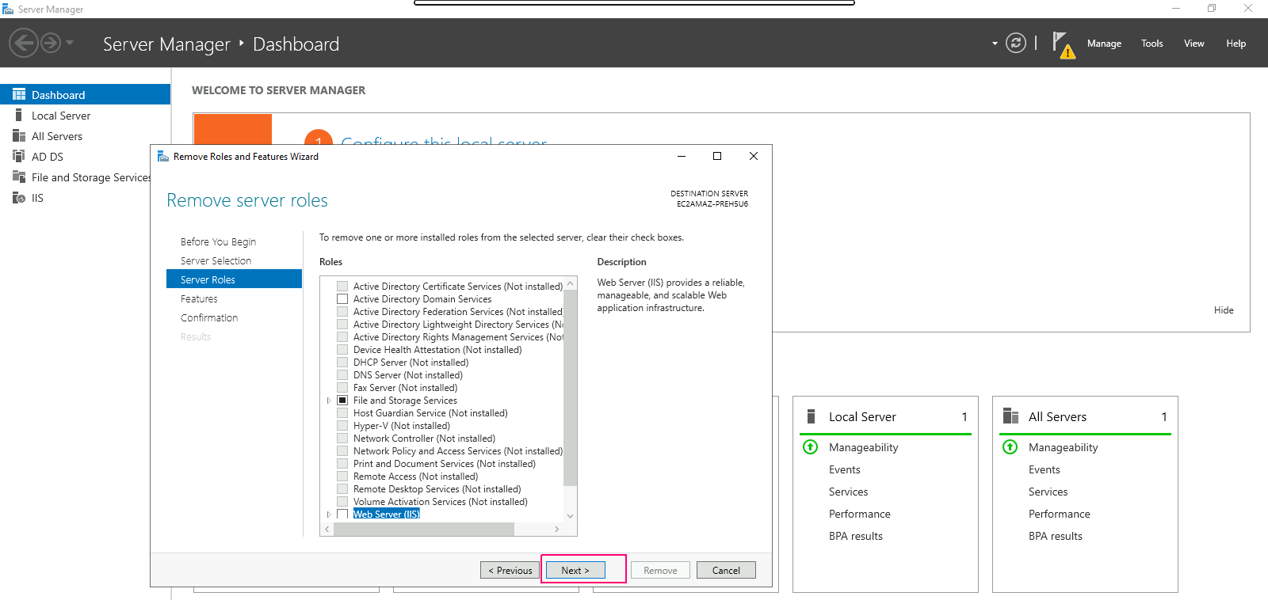
Task: Click Performance in the All Servers tile
Action: (1060, 514)
